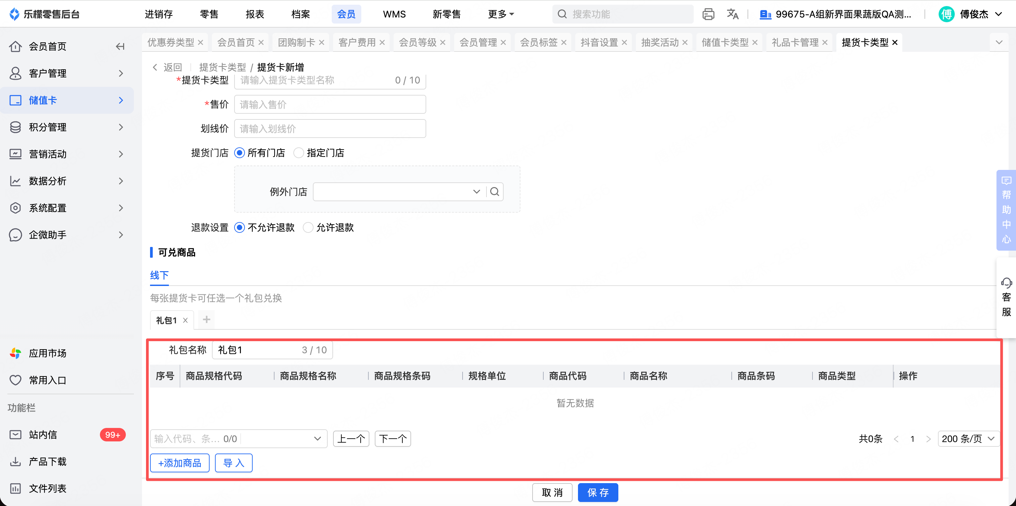Close the 礼包1 tab
Image resolution: width=1016 pixels, height=506 pixels.
click(x=185, y=320)
